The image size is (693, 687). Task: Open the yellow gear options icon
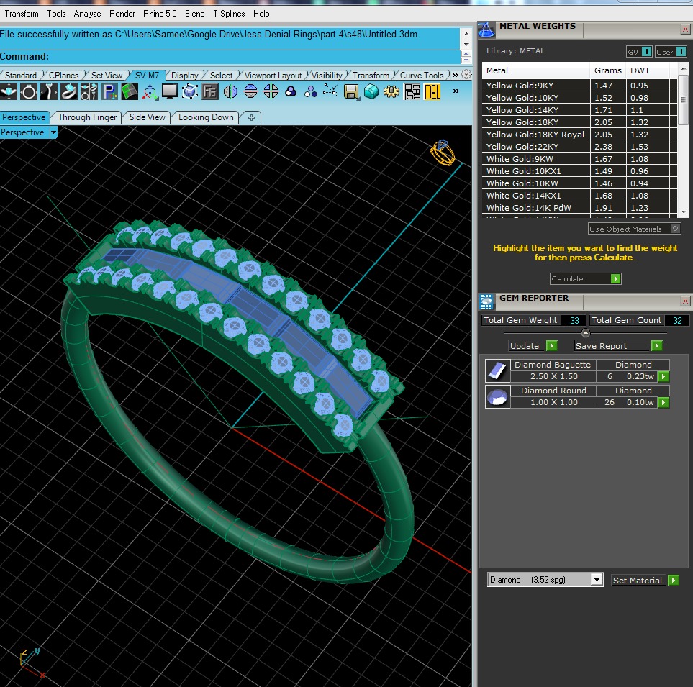coord(391,91)
